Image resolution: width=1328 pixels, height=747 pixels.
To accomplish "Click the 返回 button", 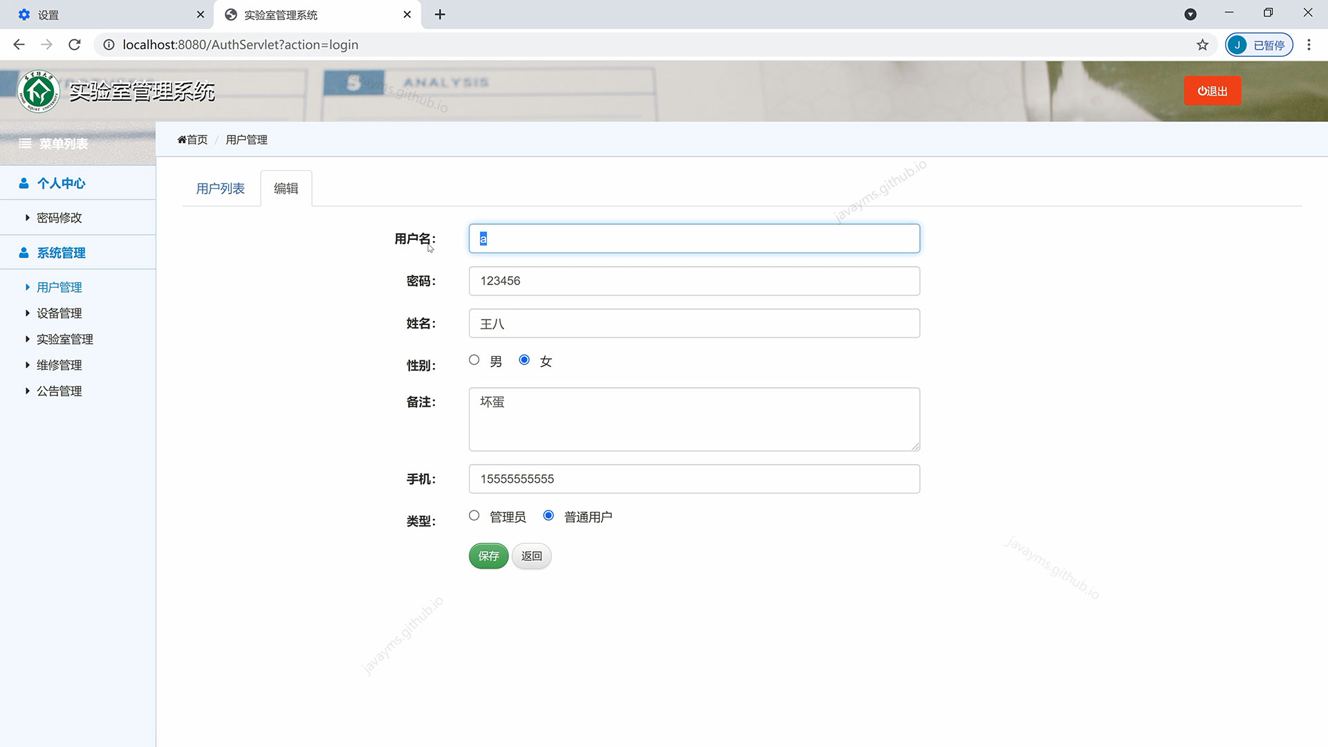I will pyautogui.click(x=531, y=556).
